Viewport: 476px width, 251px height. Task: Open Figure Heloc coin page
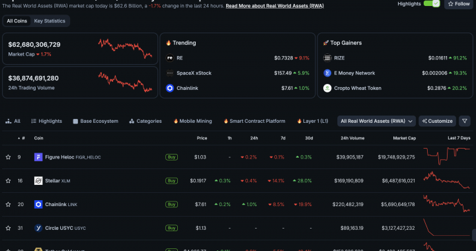click(x=73, y=157)
